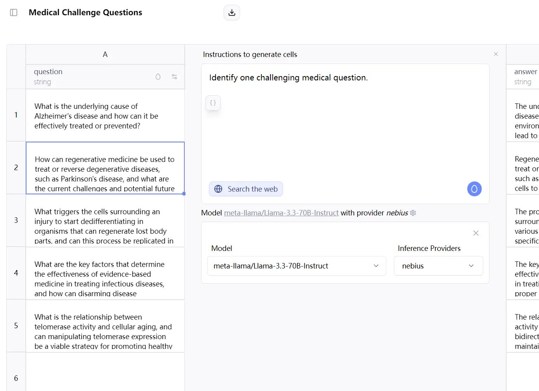Screen dimensions: 539x391
Task: Close the model selection box
Action: coord(476,233)
